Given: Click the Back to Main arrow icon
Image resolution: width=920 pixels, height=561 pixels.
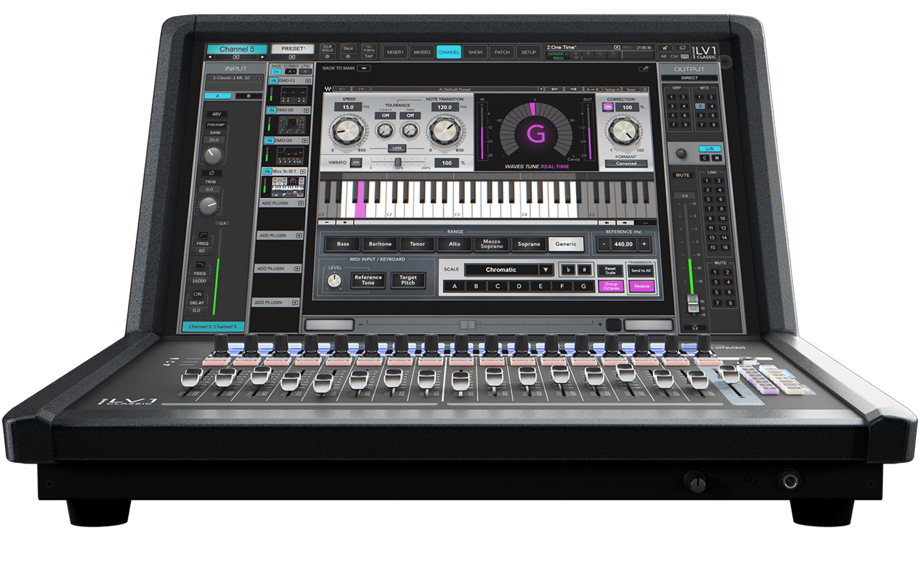Looking at the screenshot, I should coord(364,68).
